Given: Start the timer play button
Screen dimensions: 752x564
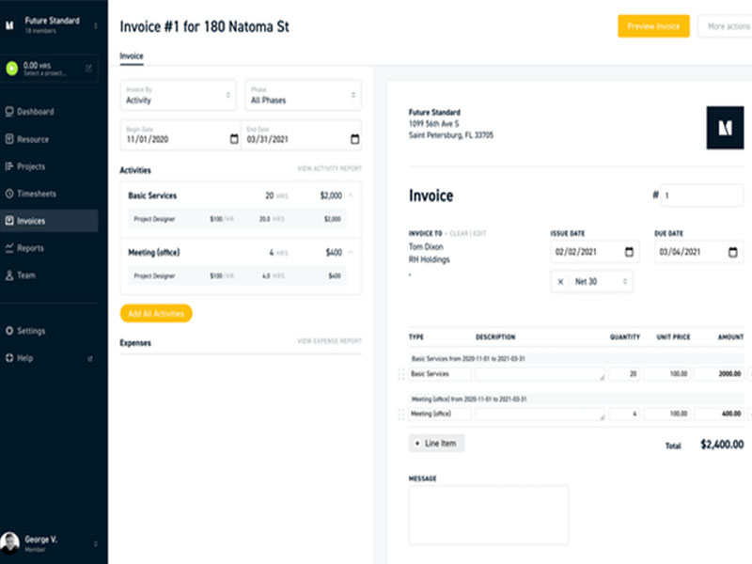Looking at the screenshot, I should tap(12, 68).
